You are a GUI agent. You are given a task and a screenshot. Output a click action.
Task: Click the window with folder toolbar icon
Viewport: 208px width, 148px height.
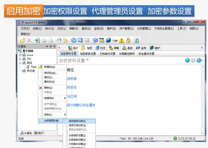click(x=102, y=40)
